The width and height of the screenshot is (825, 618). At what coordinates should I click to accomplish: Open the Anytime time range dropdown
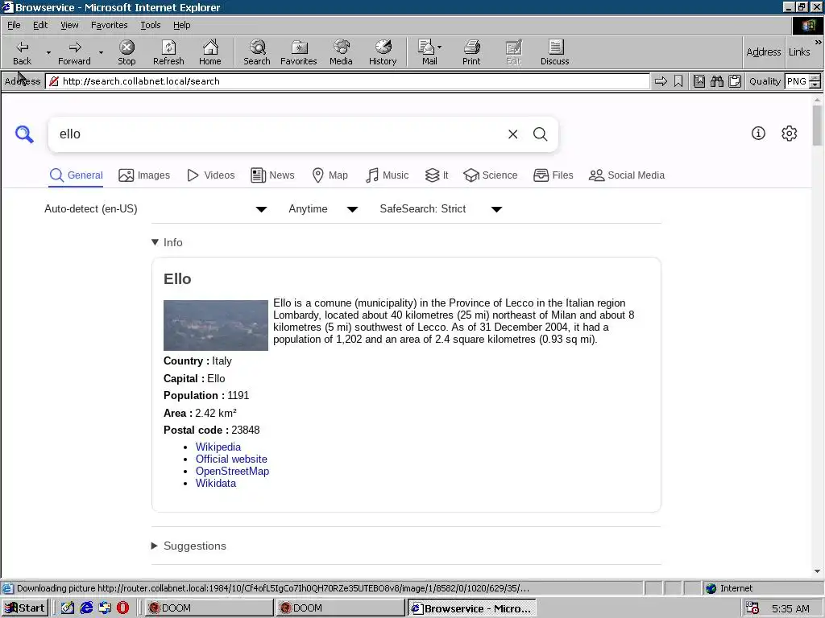323,209
